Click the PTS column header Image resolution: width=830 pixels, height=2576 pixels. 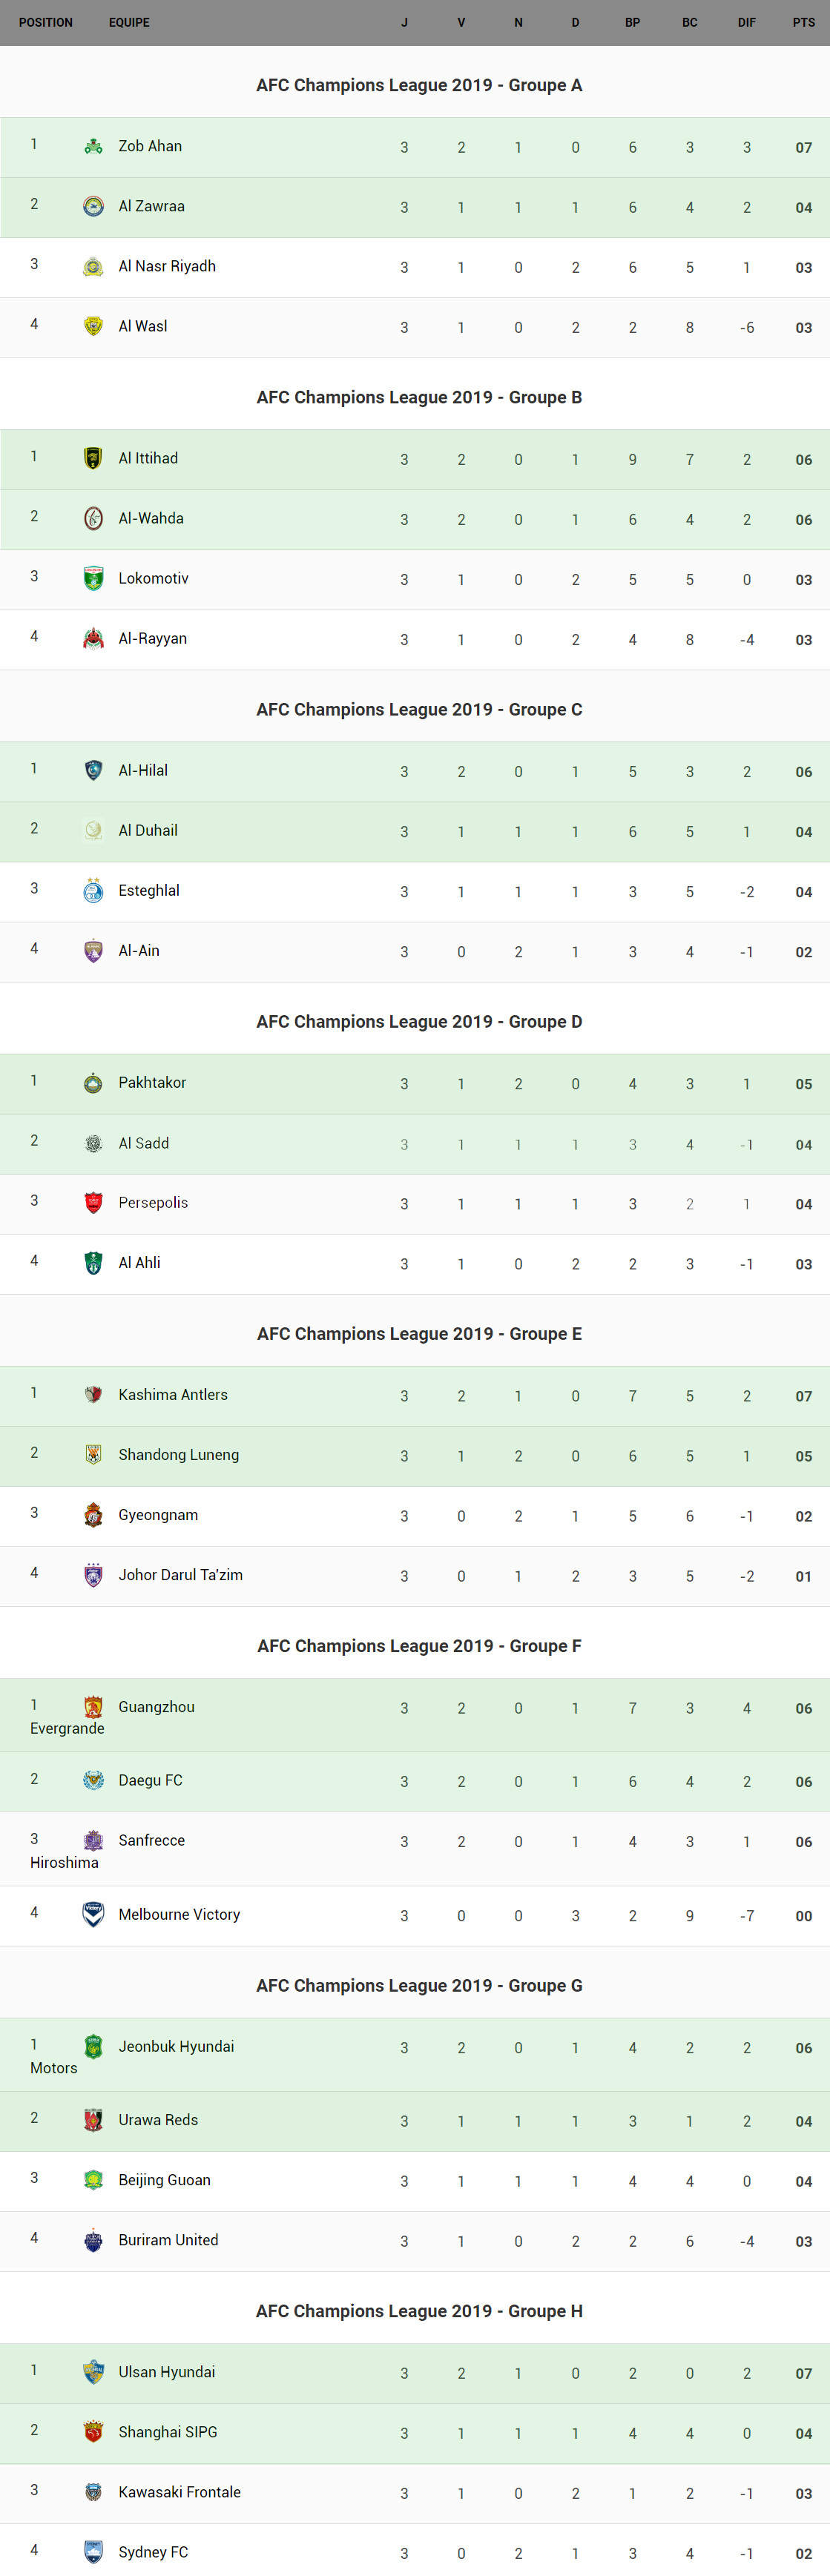[803, 22]
